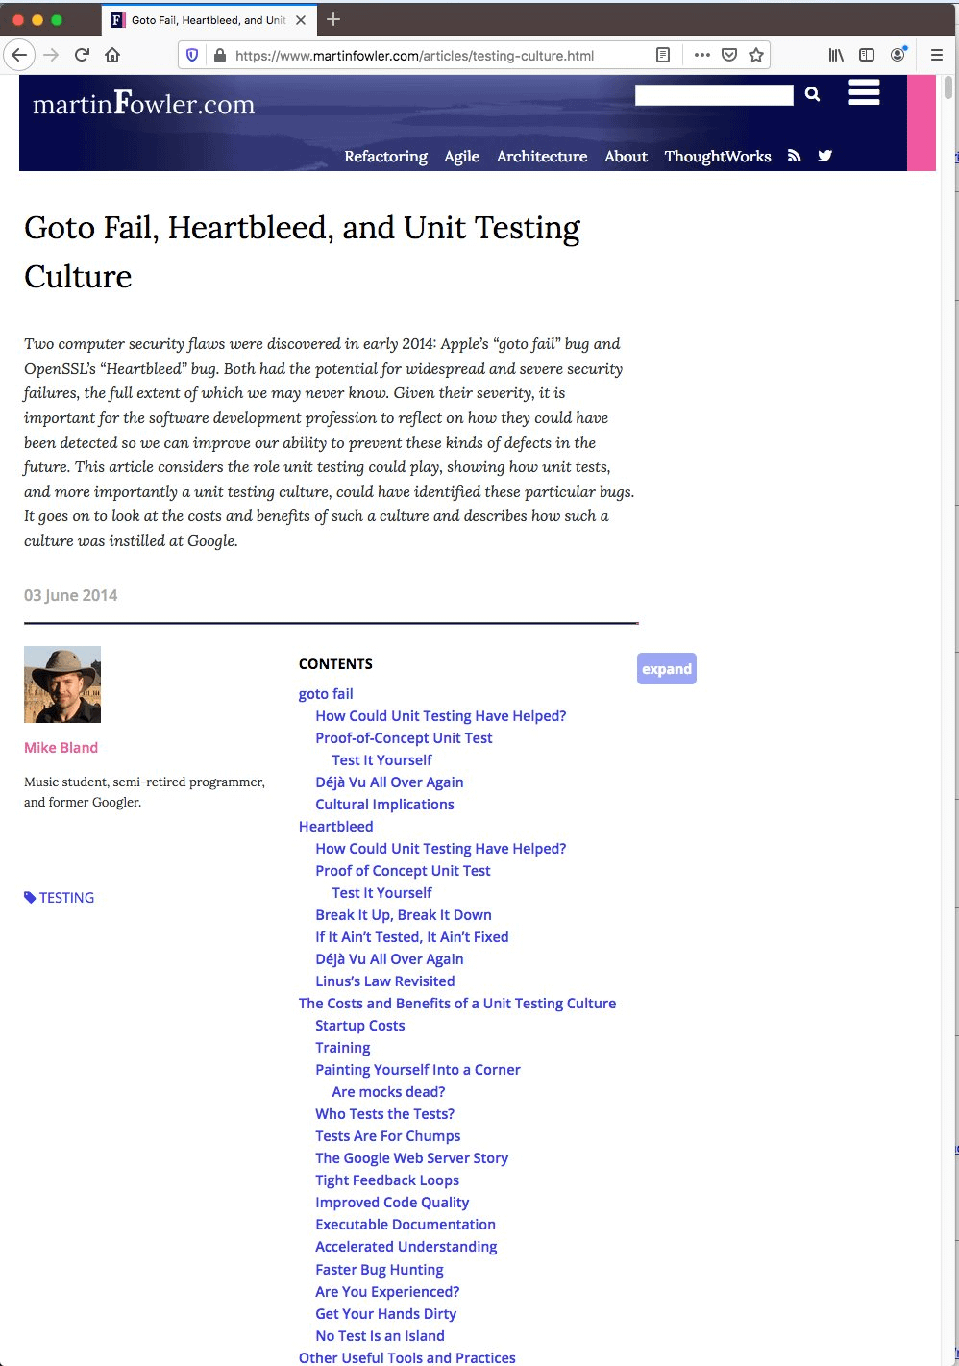This screenshot has width=959, height=1366.
Task: Go to the browser home page
Action: point(112,55)
